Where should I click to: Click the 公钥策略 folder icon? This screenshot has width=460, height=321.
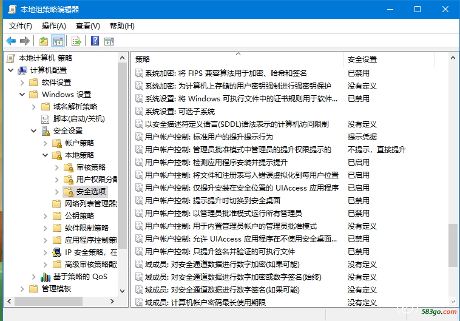pos(56,216)
